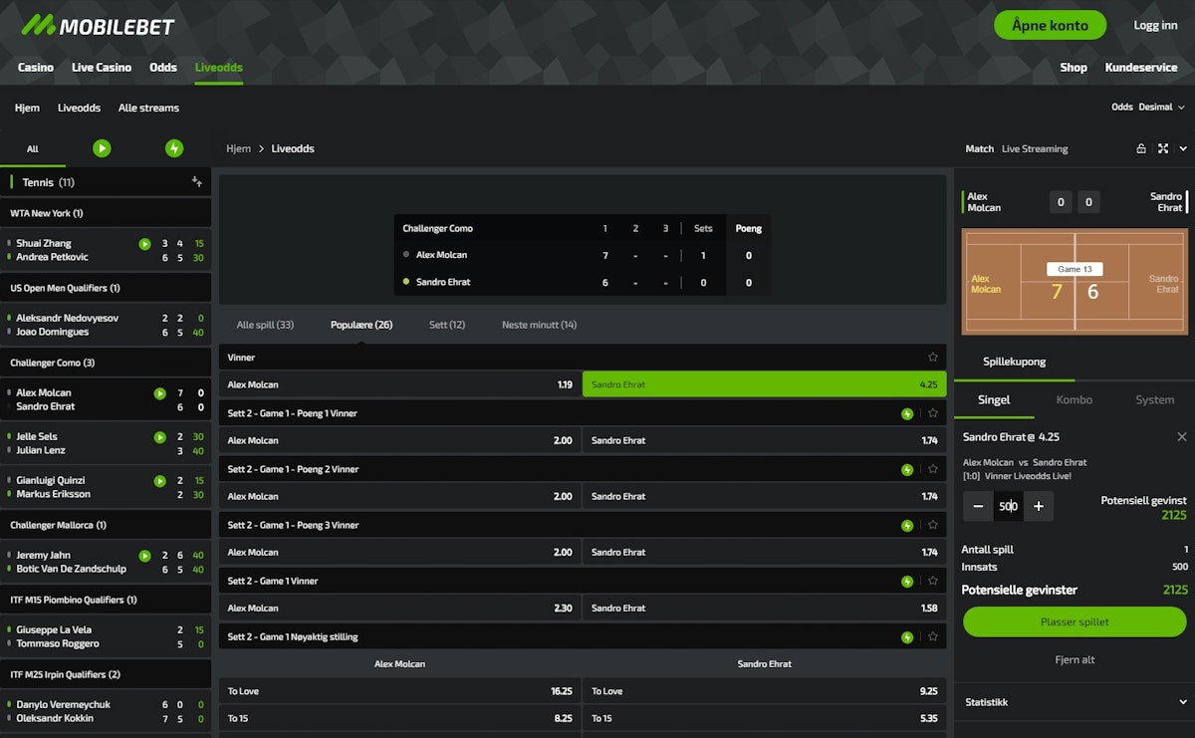
Task: Collapse WTA New York (1) group
Action: (x=106, y=213)
